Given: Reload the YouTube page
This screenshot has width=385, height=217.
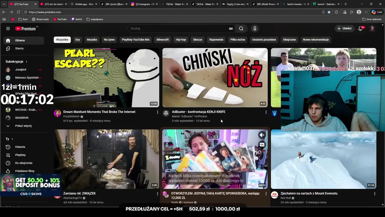Looking at the screenshot, I should (x=18, y=12).
